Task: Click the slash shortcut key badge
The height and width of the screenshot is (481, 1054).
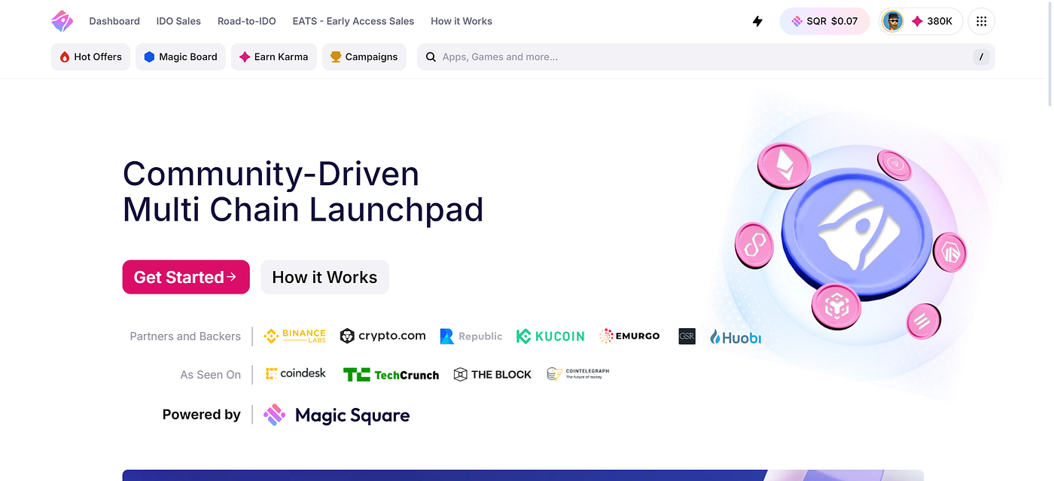Action: click(980, 56)
